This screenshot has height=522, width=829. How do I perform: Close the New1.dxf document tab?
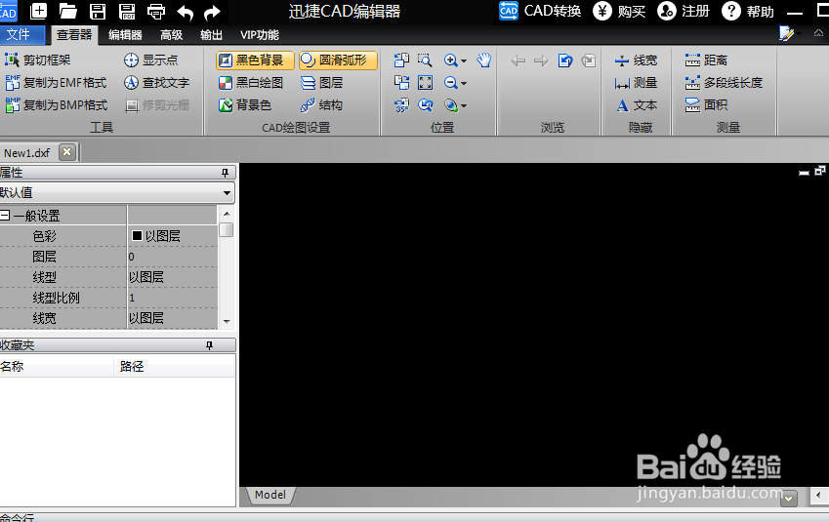tap(67, 152)
